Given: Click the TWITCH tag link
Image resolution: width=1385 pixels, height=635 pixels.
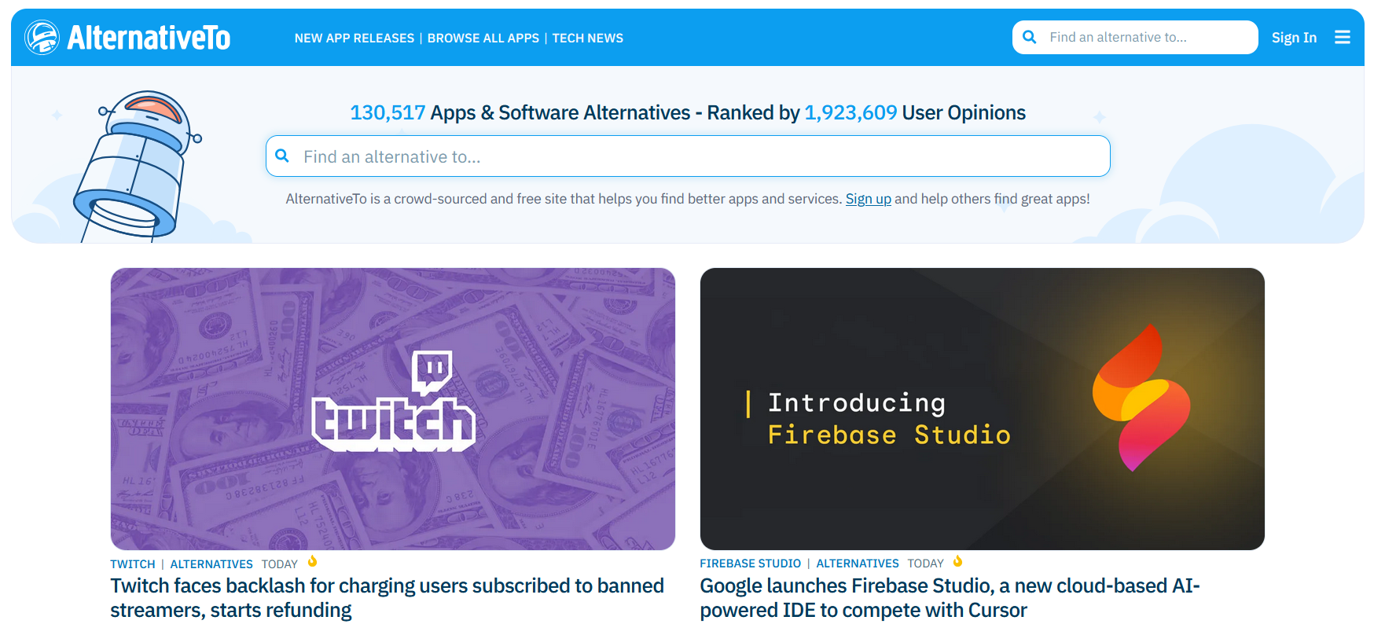Looking at the screenshot, I should pos(133,564).
